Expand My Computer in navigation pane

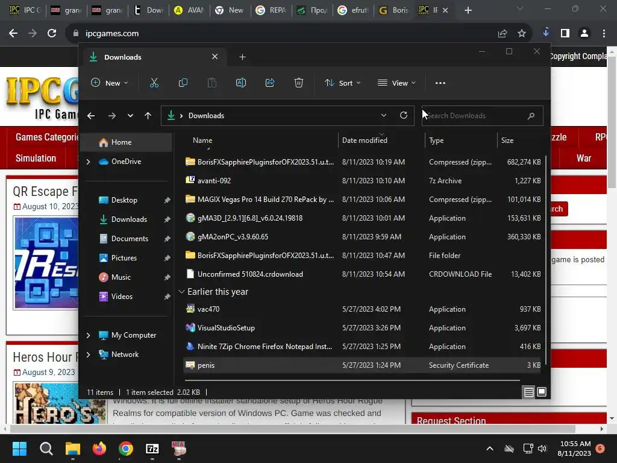[88, 335]
